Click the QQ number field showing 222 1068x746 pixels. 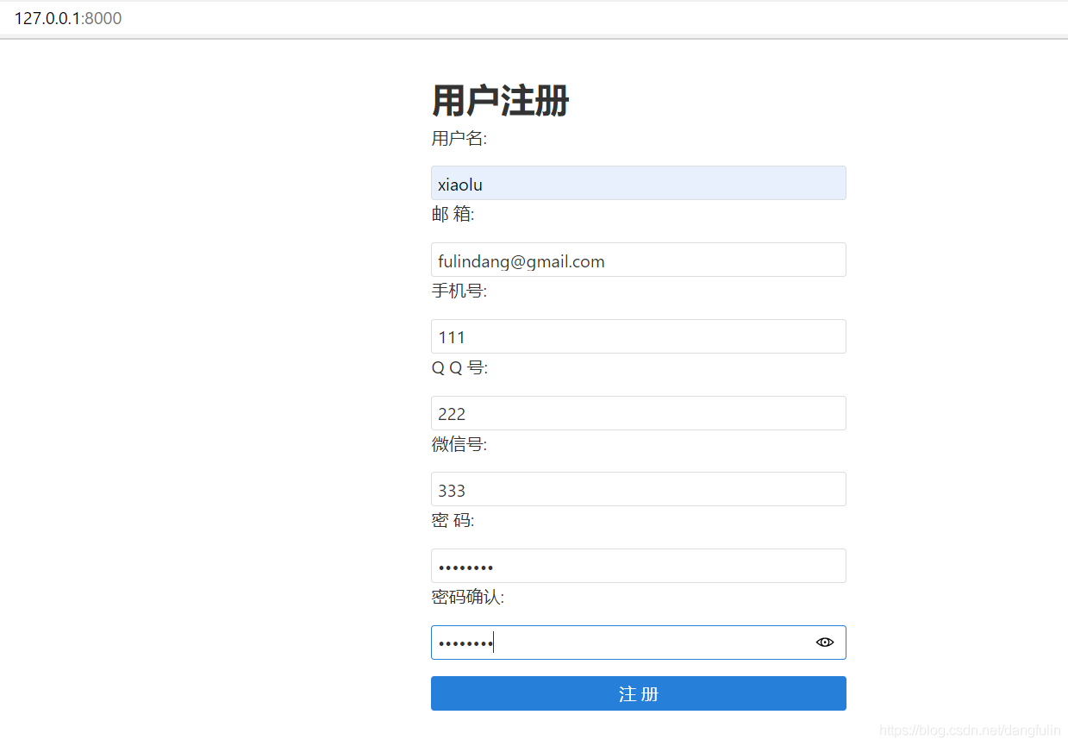click(638, 414)
